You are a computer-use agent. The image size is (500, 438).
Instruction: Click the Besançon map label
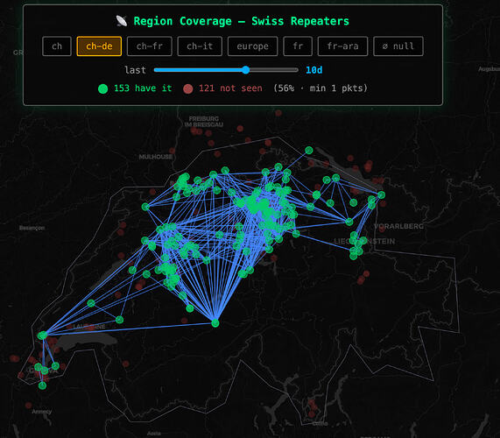(32, 228)
